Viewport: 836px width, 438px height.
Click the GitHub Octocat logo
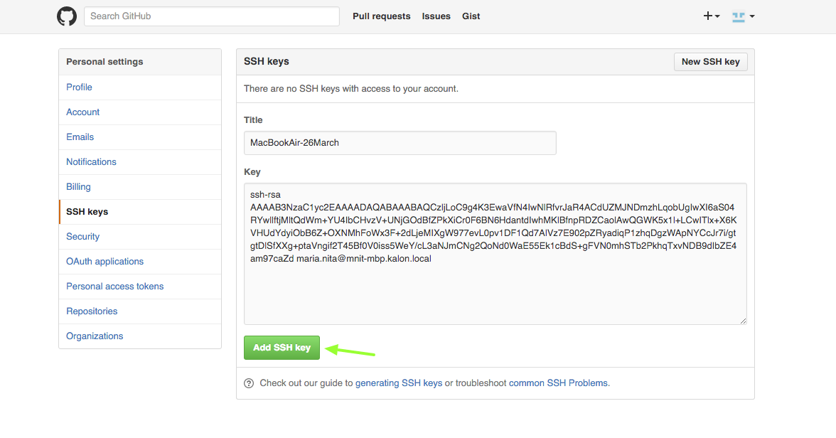click(x=67, y=16)
